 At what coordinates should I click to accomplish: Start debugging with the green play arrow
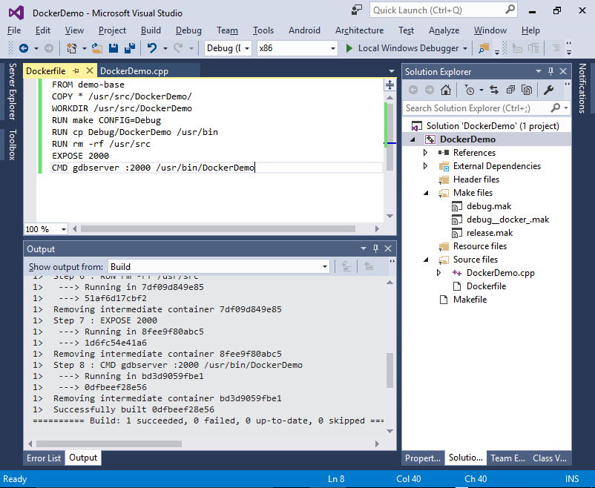(349, 48)
